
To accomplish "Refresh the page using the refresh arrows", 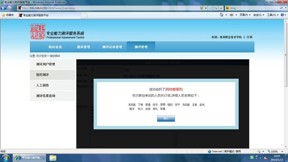I will 216,8.
